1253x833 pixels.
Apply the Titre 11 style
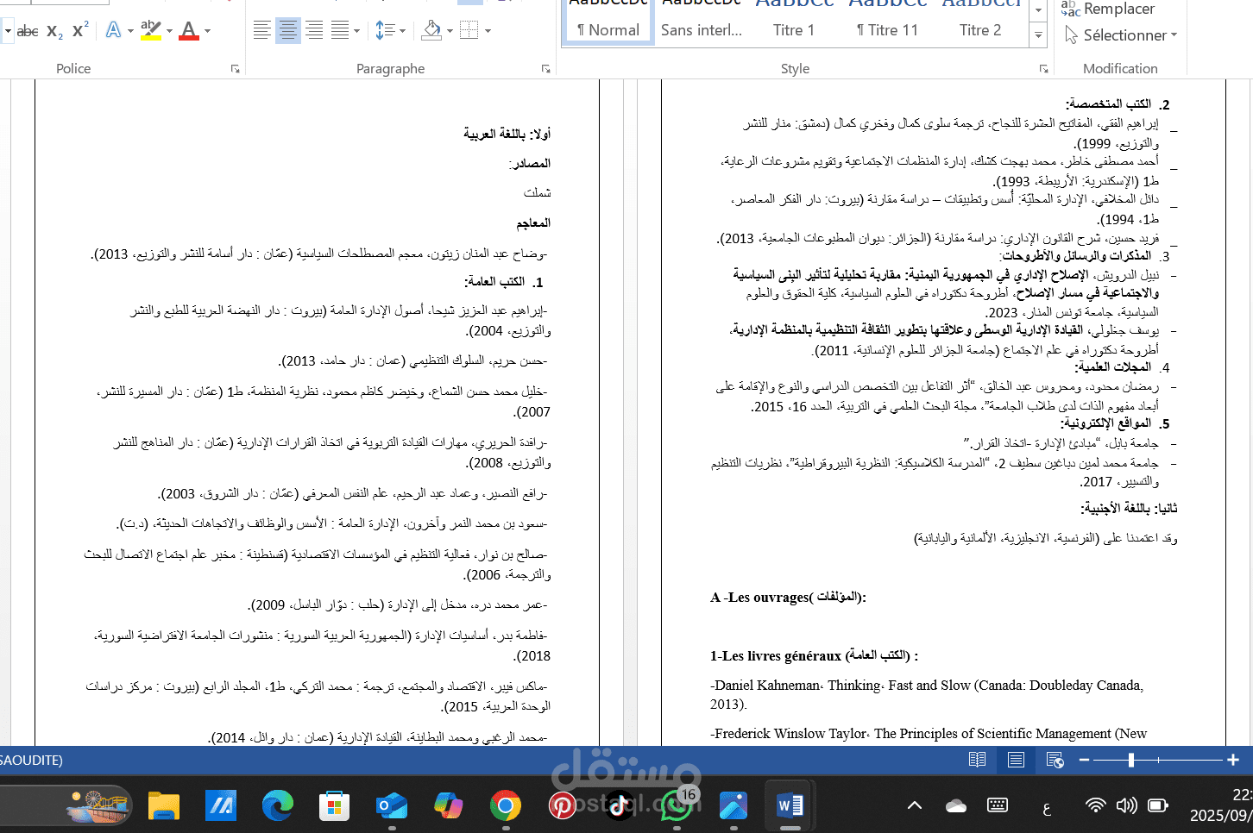pos(887,22)
